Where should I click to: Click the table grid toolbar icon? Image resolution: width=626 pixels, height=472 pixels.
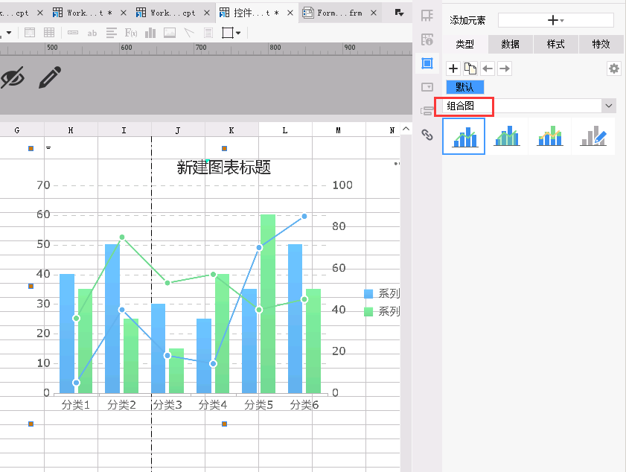(x=49, y=33)
